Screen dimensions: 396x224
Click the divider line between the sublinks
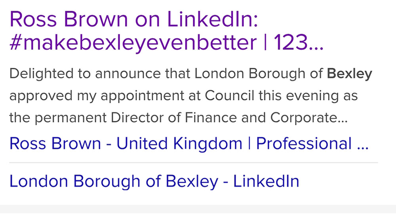pos(193,163)
